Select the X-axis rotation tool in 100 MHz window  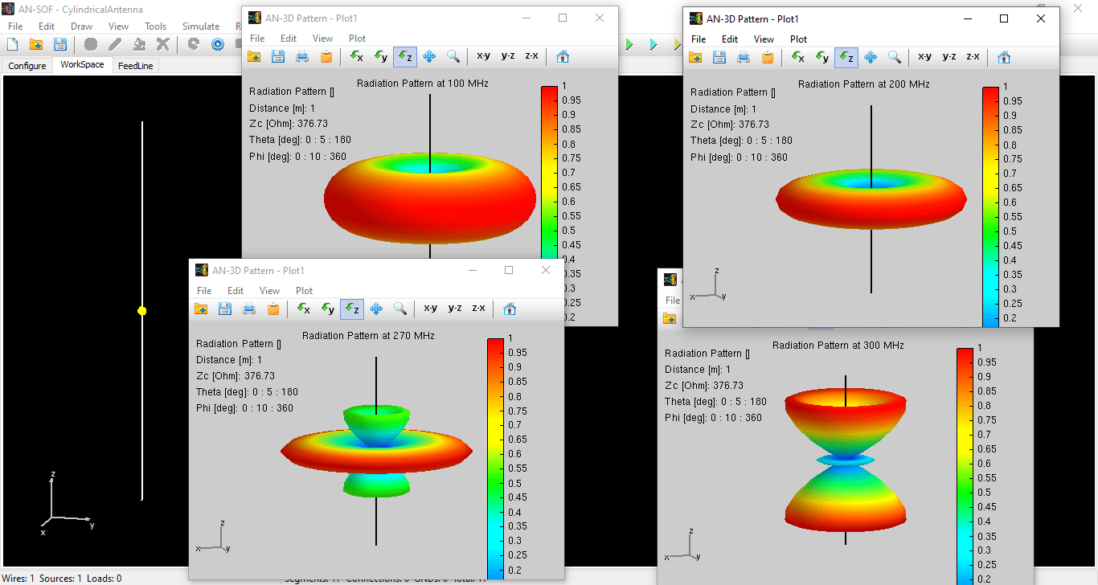pos(357,56)
